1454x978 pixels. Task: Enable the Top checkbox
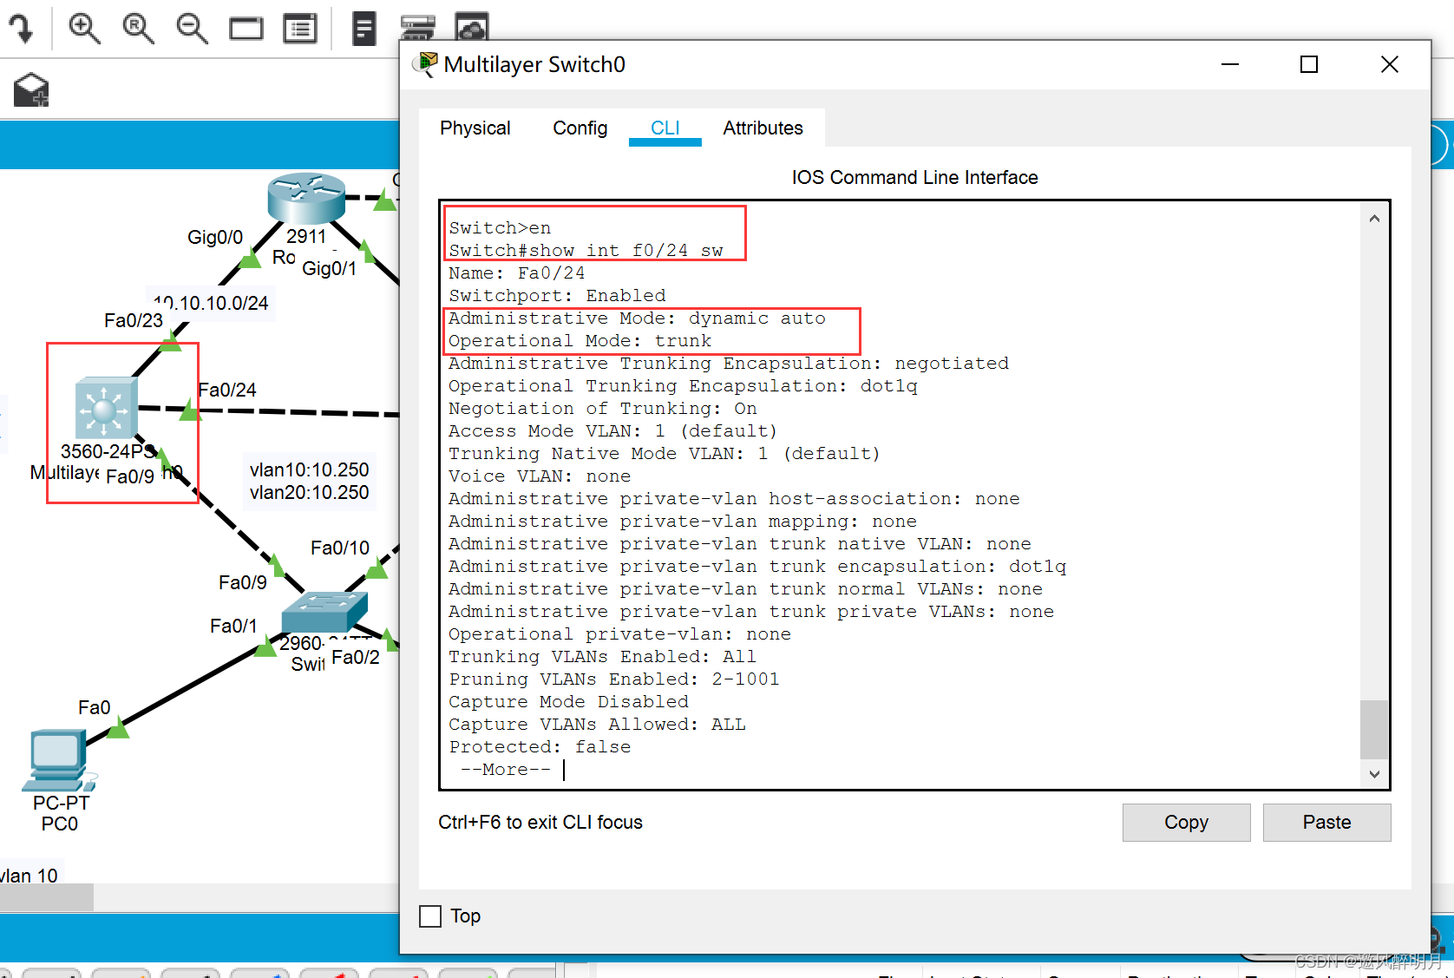(x=430, y=916)
